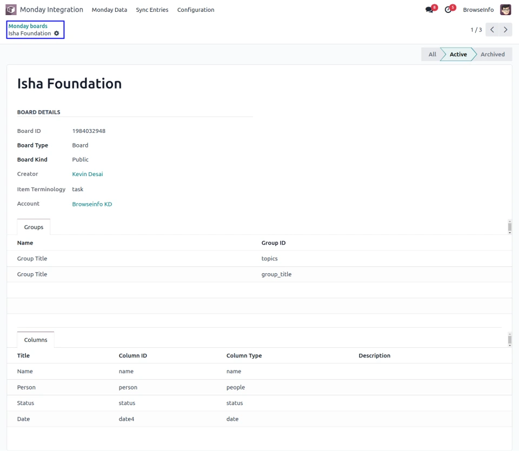
Task: Open the Monday Data menu
Action: click(x=109, y=10)
